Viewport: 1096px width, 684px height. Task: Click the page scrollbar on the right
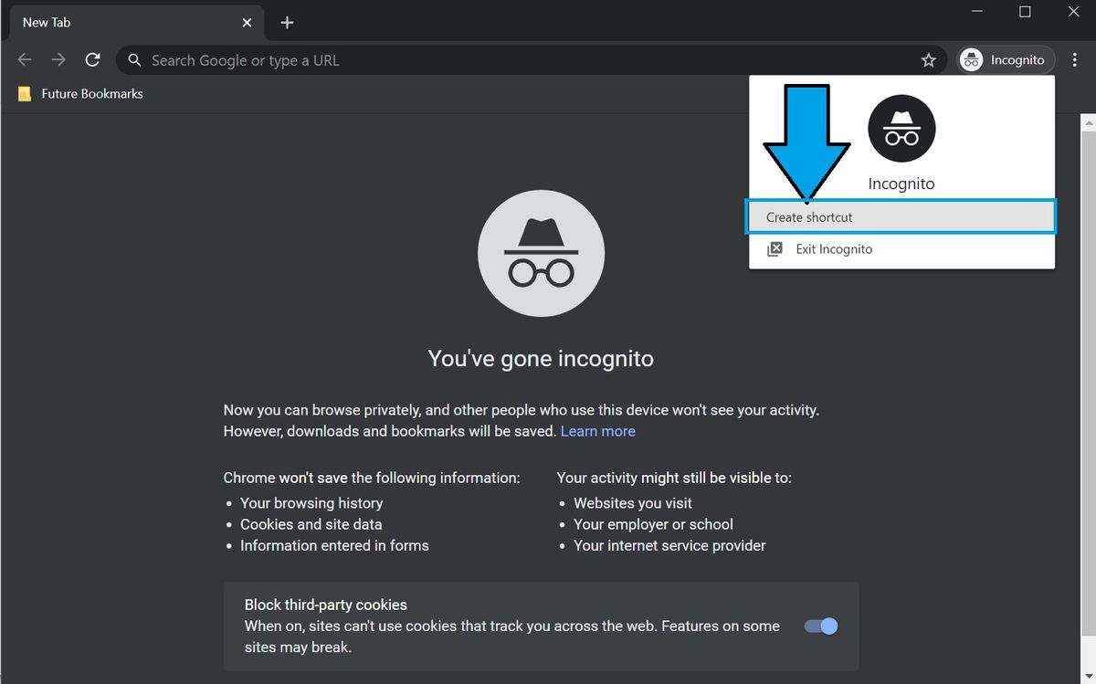1088,365
